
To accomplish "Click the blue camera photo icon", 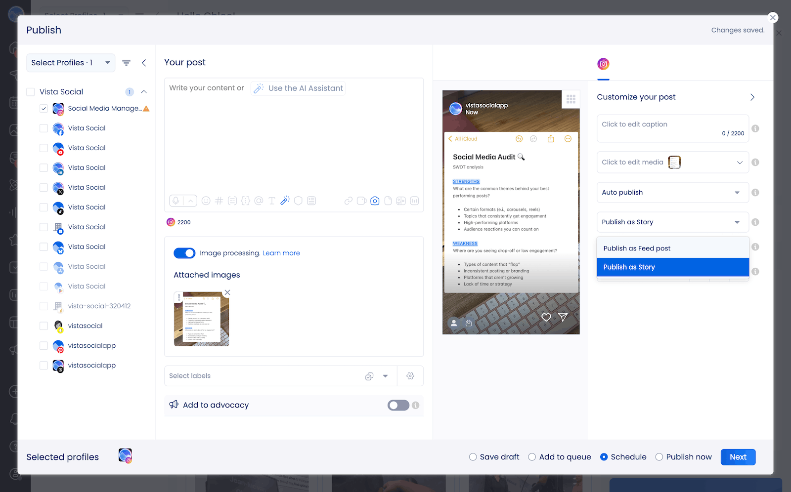I will click(x=375, y=201).
